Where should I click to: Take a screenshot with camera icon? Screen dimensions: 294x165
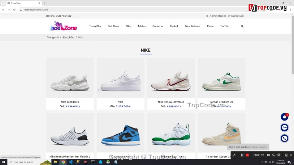[x=268, y=155]
